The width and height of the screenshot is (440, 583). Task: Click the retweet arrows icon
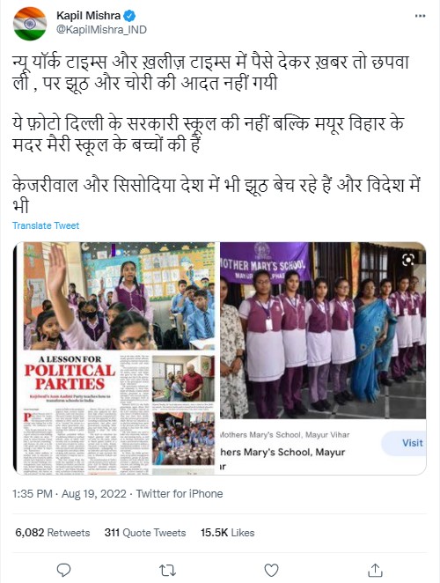point(167,570)
